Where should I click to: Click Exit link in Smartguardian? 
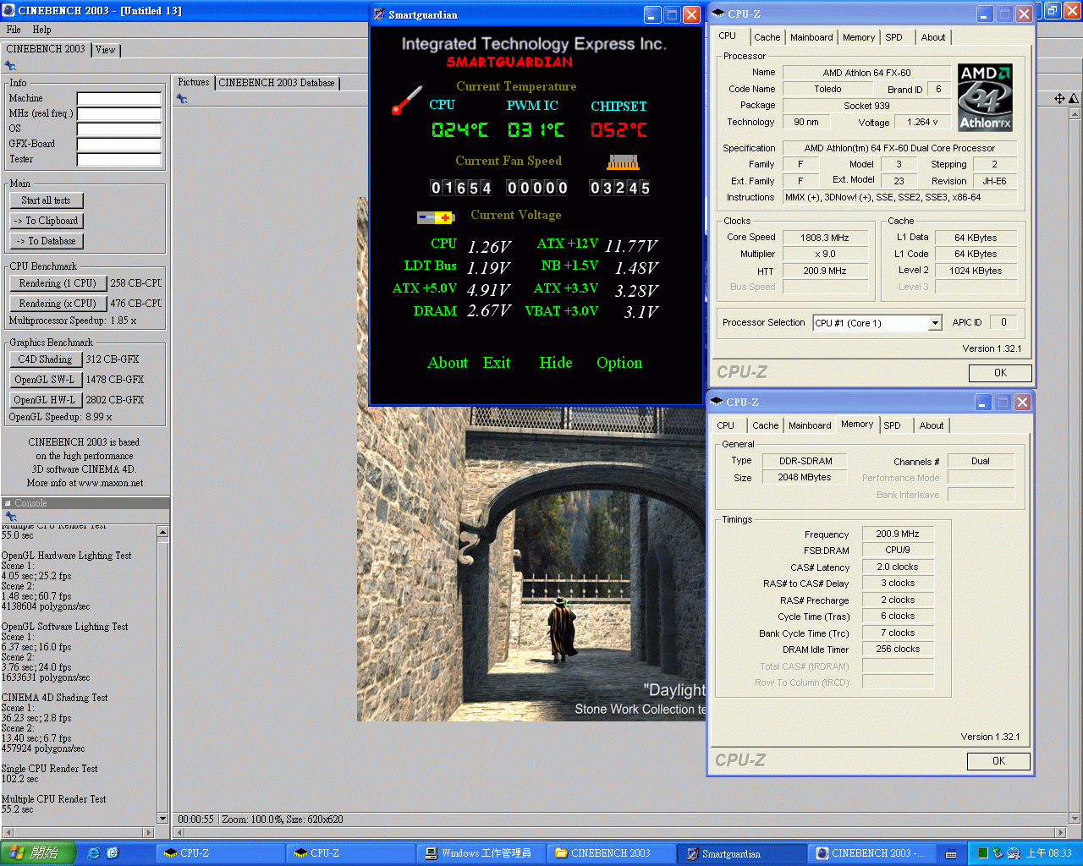(497, 363)
